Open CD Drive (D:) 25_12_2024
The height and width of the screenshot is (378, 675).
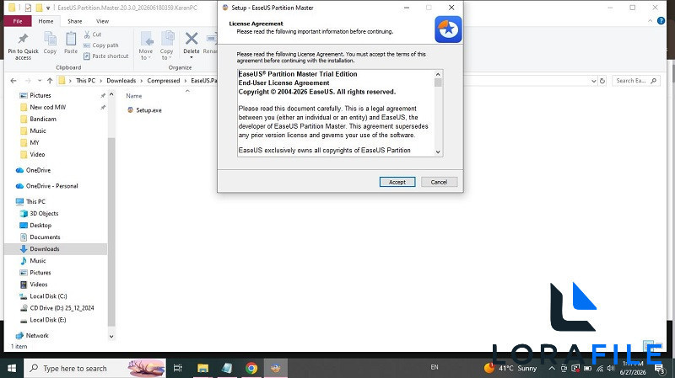62,308
